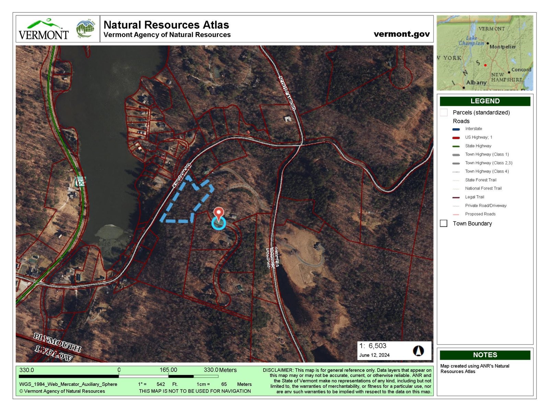Click the State Forest Trail legend label
The image size is (549, 411).
[x=481, y=180]
